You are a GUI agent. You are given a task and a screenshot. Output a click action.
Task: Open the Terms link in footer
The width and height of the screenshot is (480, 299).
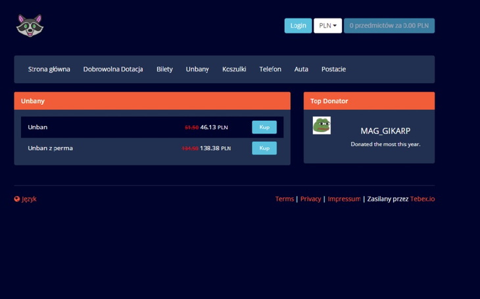[284, 199]
